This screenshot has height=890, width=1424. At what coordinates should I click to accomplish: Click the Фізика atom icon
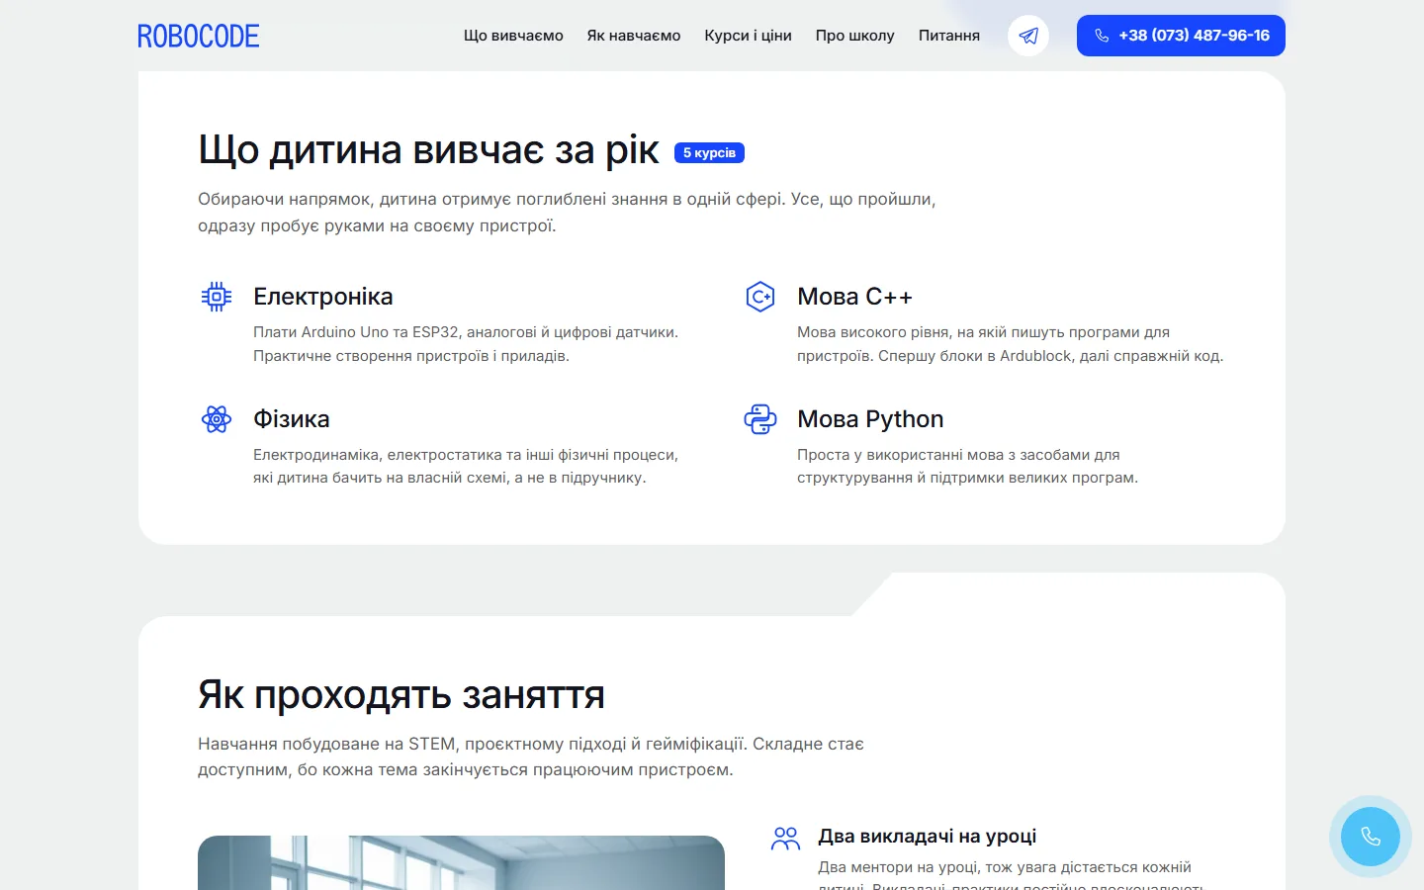coord(217,419)
